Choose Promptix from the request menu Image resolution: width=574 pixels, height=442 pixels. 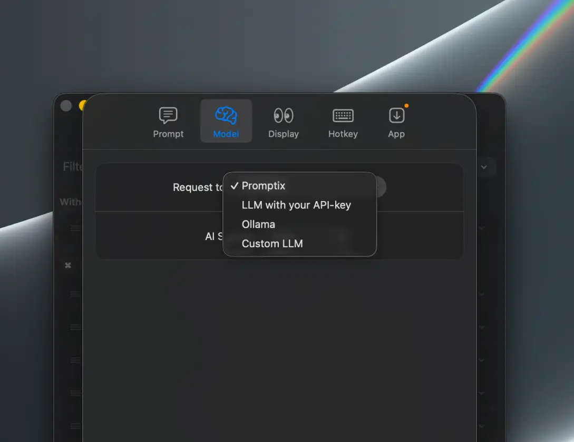(299, 186)
